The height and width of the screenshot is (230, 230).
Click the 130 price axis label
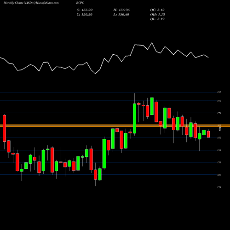click(x=219, y=162)
